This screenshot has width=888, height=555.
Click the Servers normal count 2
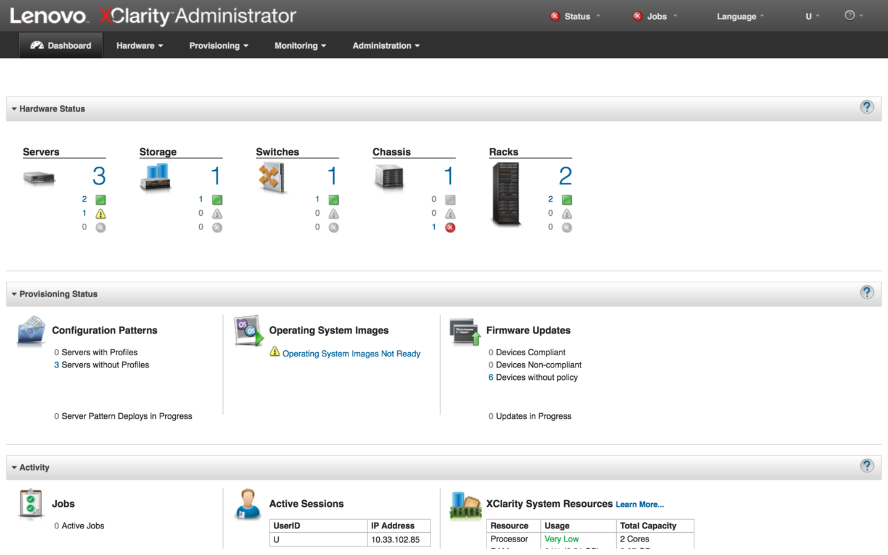click(x=84, y=199)
